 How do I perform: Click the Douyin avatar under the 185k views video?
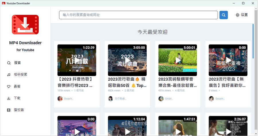(60, 99)
